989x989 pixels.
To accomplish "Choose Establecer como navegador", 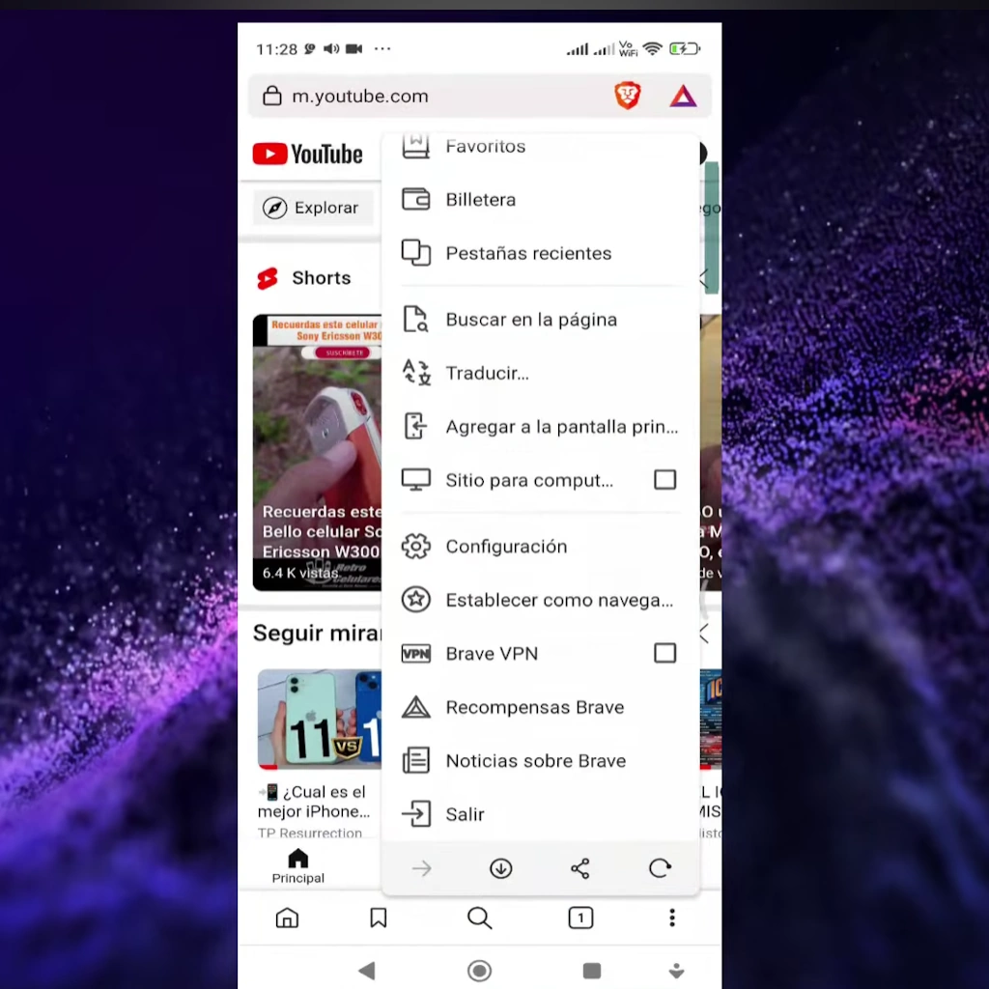I will (x=541, y=600).
